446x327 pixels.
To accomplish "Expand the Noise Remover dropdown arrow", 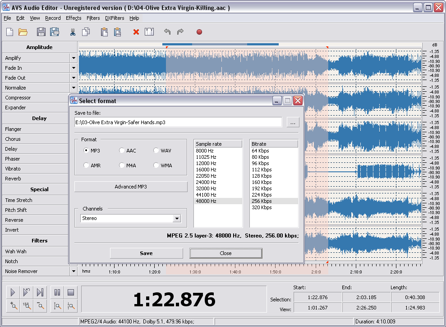I will 74,271.
